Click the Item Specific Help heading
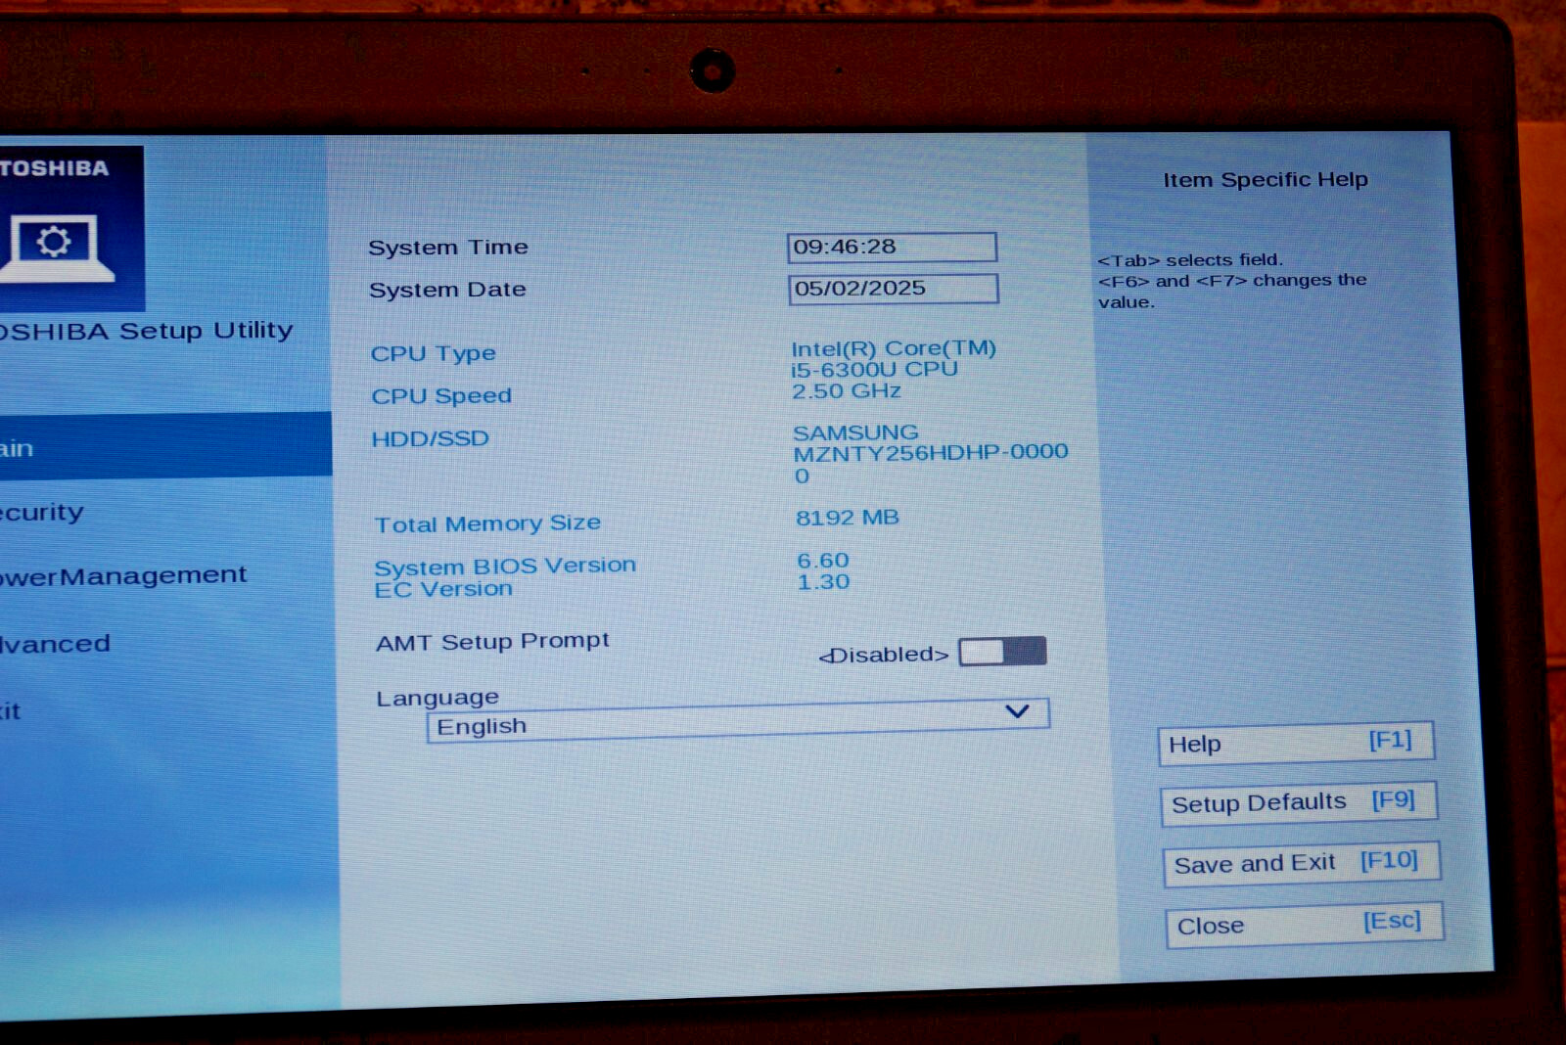 [1266, 180]
